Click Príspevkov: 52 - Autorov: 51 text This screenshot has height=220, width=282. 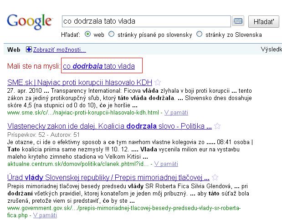43,135
